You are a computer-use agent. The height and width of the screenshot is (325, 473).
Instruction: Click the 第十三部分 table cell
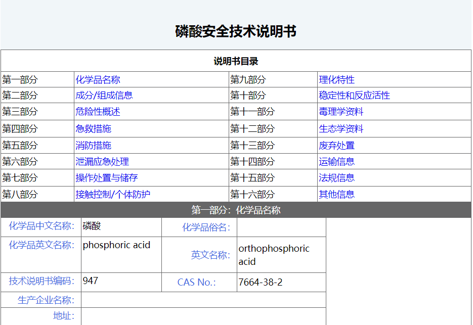(273, 146)
